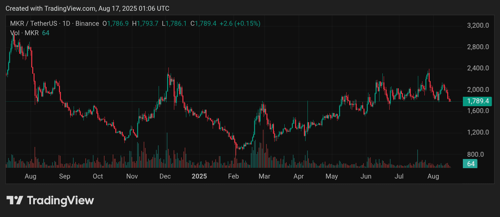Click the close value C1,789.4
This screenshot has height=217, width=500.
pos(204,23)
